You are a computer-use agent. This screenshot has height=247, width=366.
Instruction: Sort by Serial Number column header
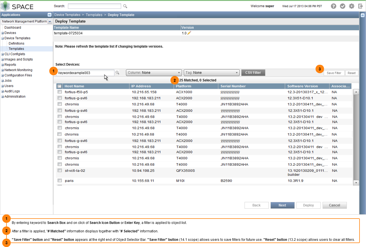[252, 86]
